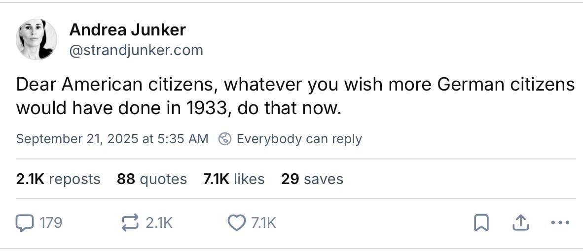Click the September 21, 2025 timestamp
Screen dimensions: 583x251
click(112, 139)
